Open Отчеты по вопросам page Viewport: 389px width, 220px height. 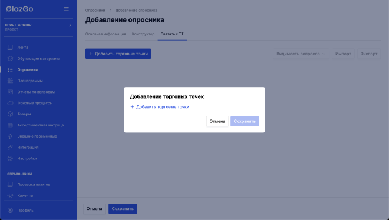pyautogui.click(x=36, y=92)
